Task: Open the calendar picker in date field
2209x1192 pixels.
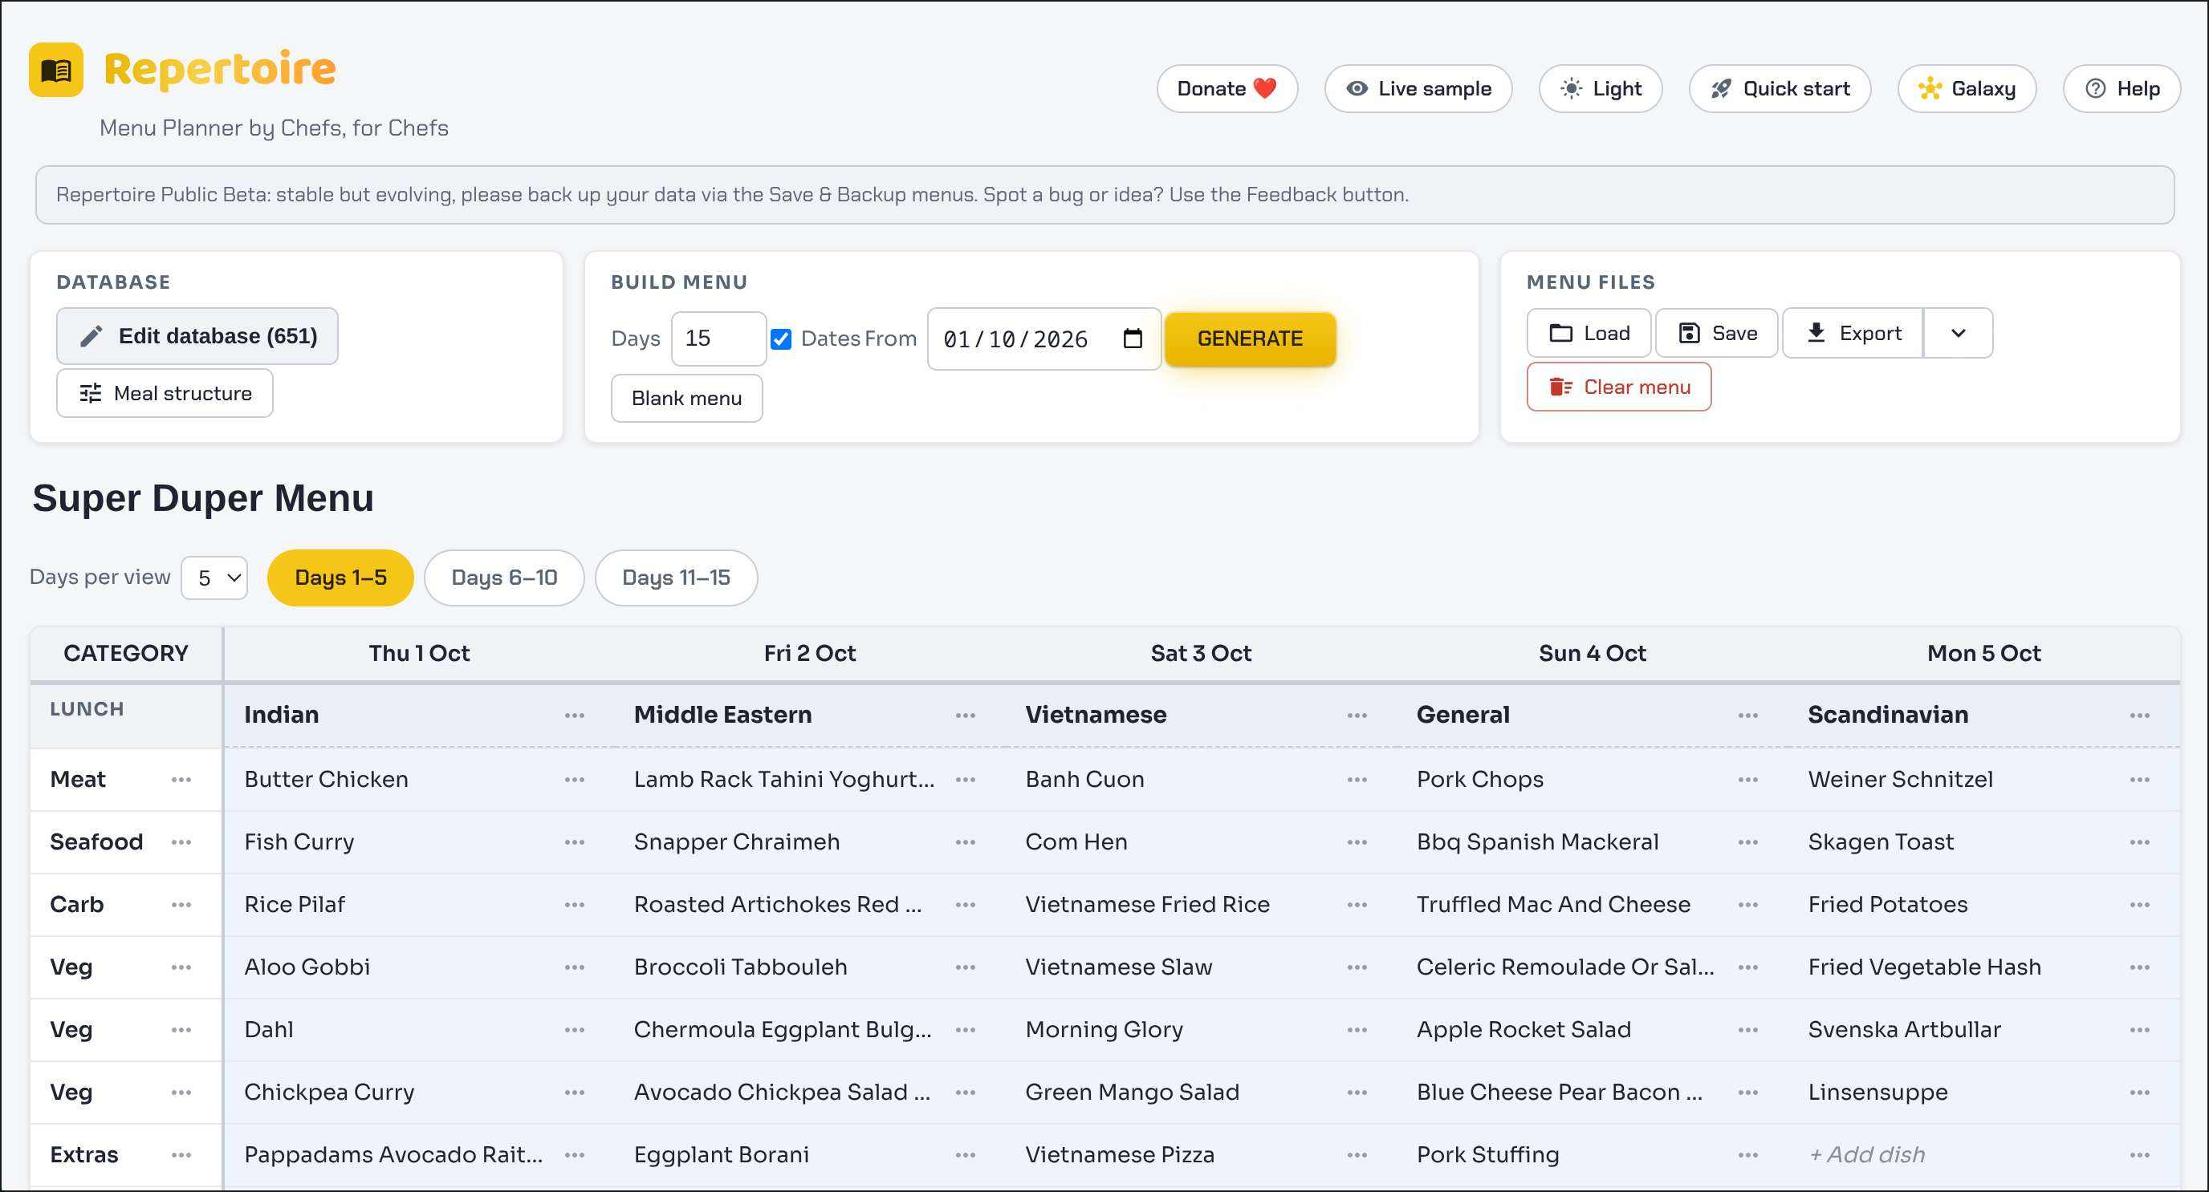Action: [x=1132, y=339]
